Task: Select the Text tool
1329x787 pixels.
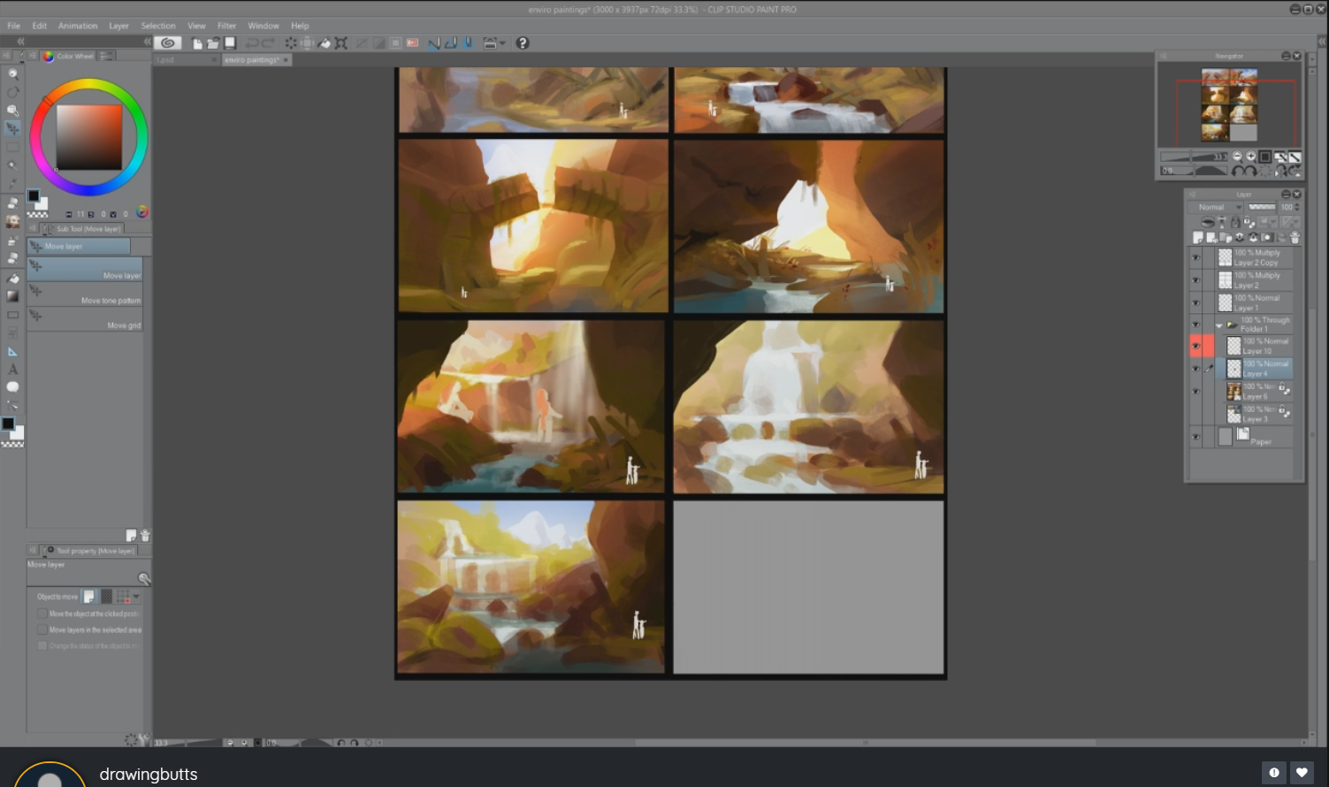Action: point(12,370)
